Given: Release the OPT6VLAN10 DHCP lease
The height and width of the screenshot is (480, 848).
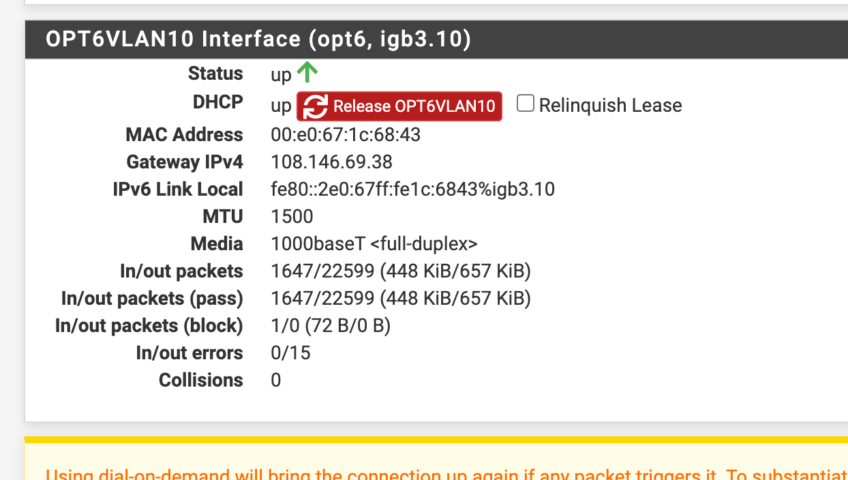Looking at the screenshot, I should (x=399, y=106).
